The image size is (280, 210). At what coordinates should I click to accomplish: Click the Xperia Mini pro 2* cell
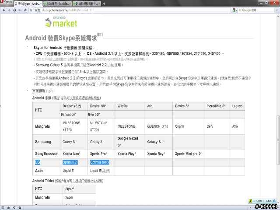188,154
